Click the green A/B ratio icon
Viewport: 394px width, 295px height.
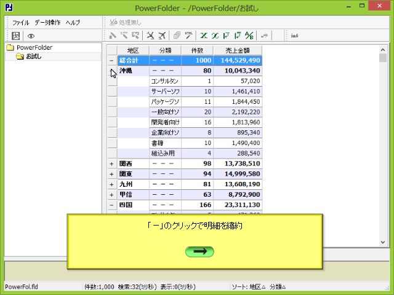(x=249, y=36)
